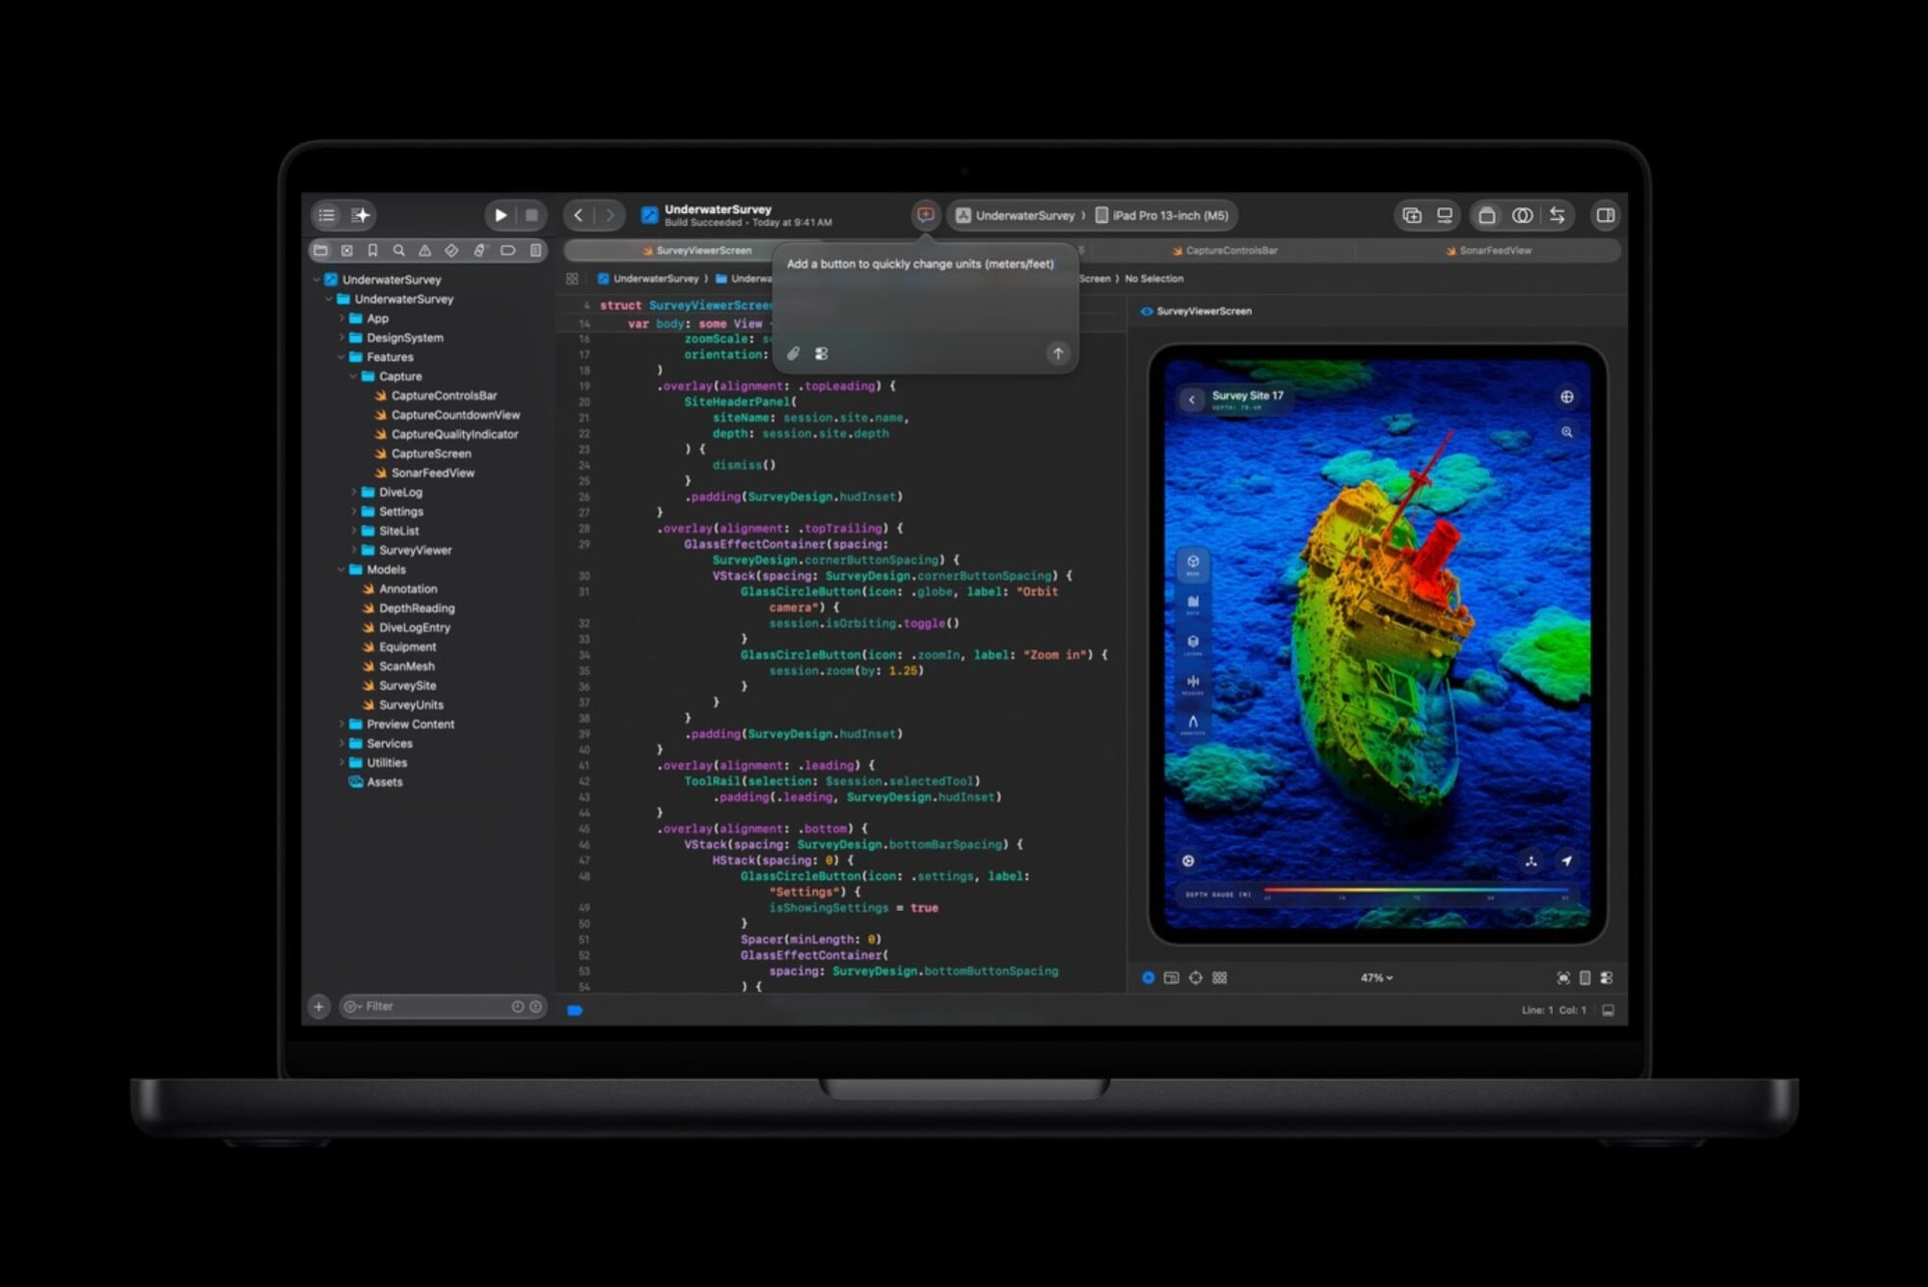Click the UnderwaterSurvey scheme selector

coord(1015,215)
